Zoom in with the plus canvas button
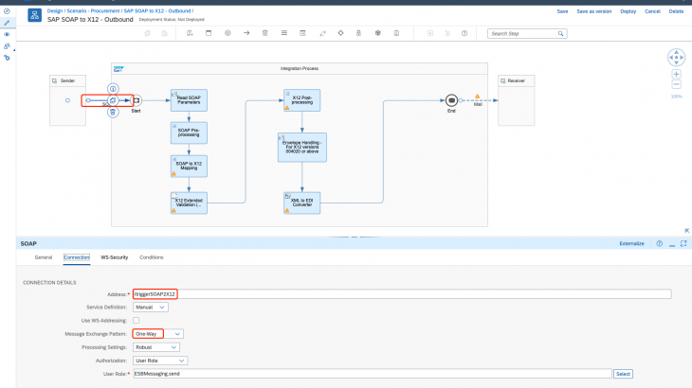 pyautogui.click(x=676, y=74)
